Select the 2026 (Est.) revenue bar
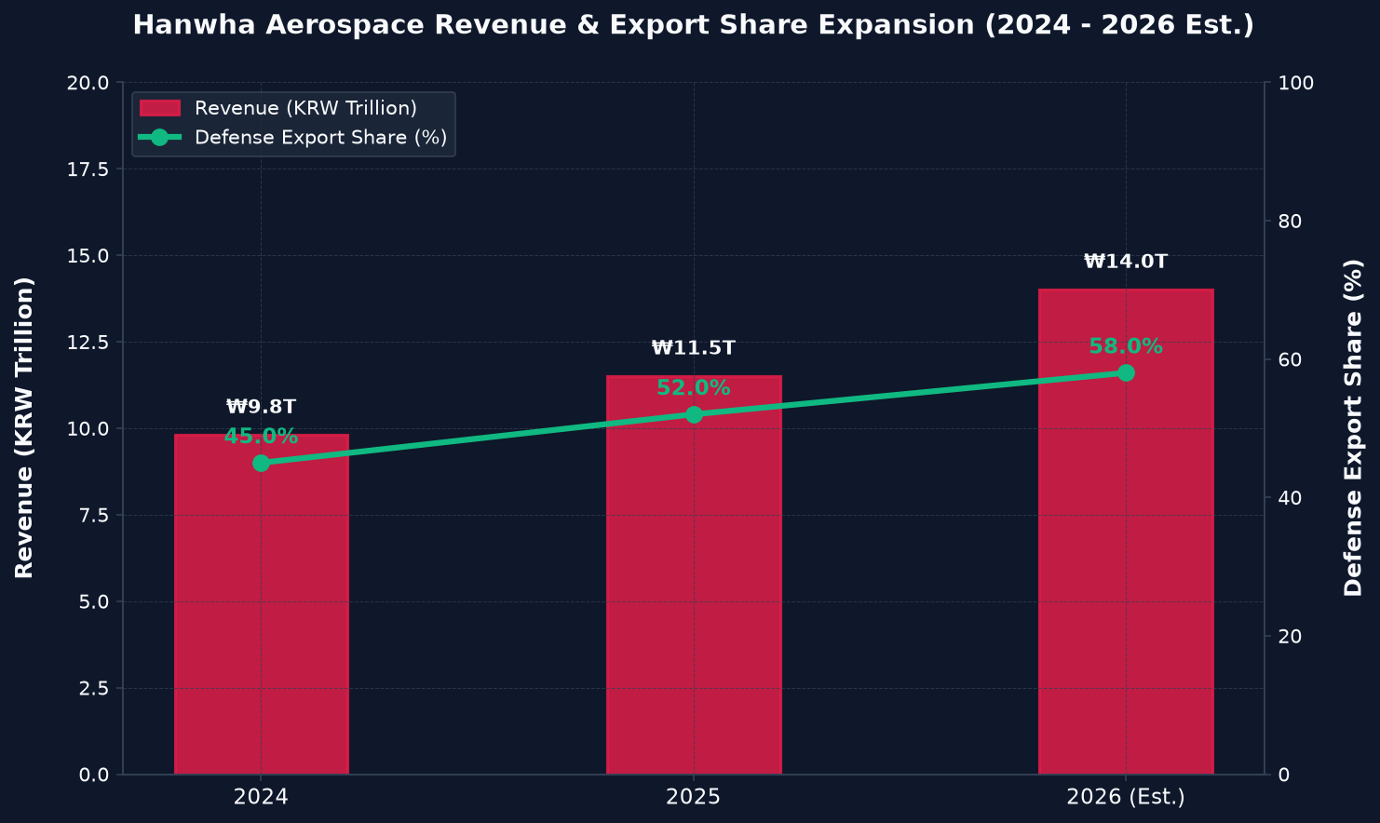 click(1126, 532)
